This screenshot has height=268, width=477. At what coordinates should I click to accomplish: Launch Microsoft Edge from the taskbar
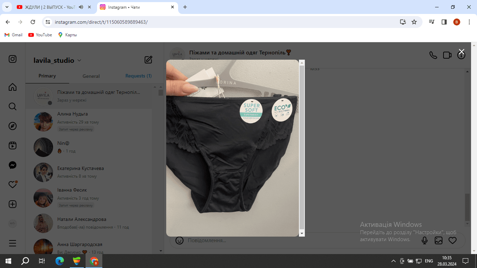click(60, 261)
